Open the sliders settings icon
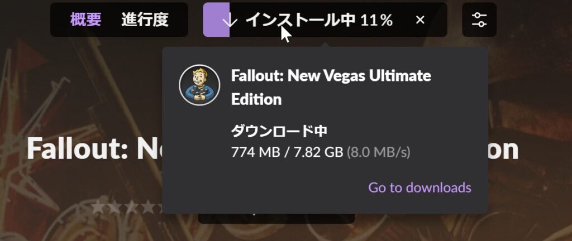This screenshot has height=241, width=572. 479,20
